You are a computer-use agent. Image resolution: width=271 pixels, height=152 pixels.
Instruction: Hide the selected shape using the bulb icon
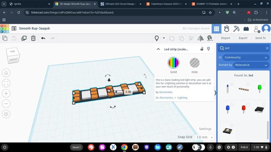(208, 49)
